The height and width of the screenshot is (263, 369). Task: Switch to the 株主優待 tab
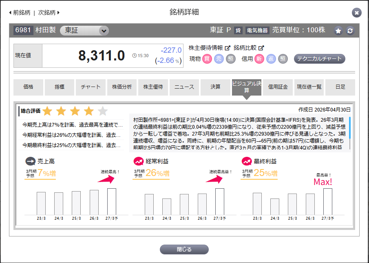(x=153, y=87)
